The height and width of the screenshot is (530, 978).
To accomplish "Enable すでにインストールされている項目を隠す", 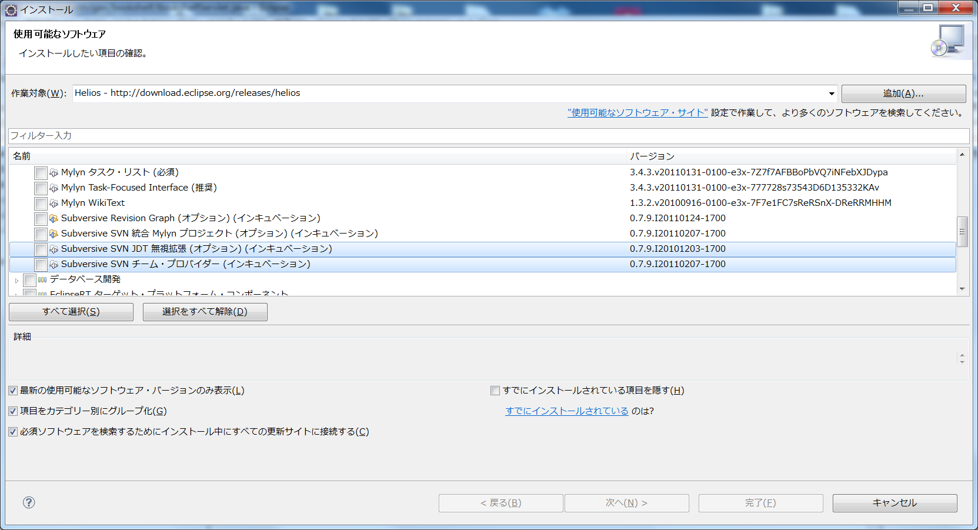I will (495, 391).
